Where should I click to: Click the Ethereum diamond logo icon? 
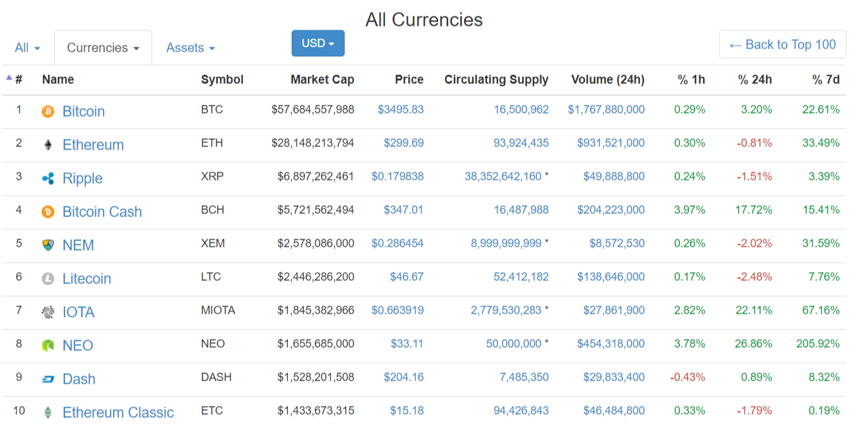tap(48, 145)
